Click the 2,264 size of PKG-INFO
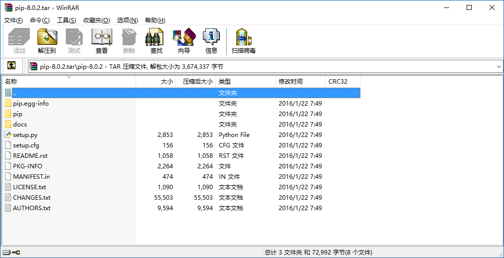The height and width of the screenshot is (258, 504). coord(165,166)
